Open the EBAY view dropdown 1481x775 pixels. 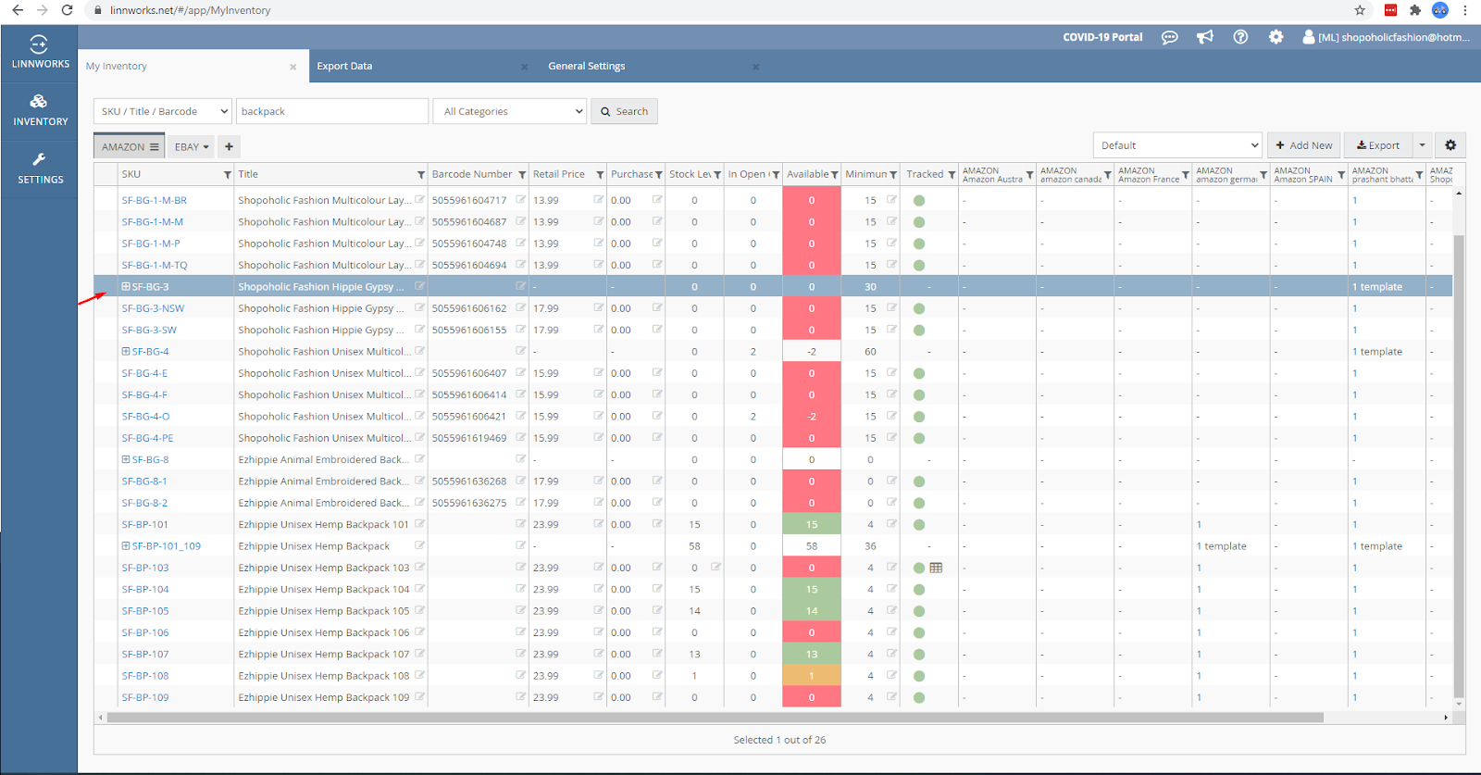192,146
